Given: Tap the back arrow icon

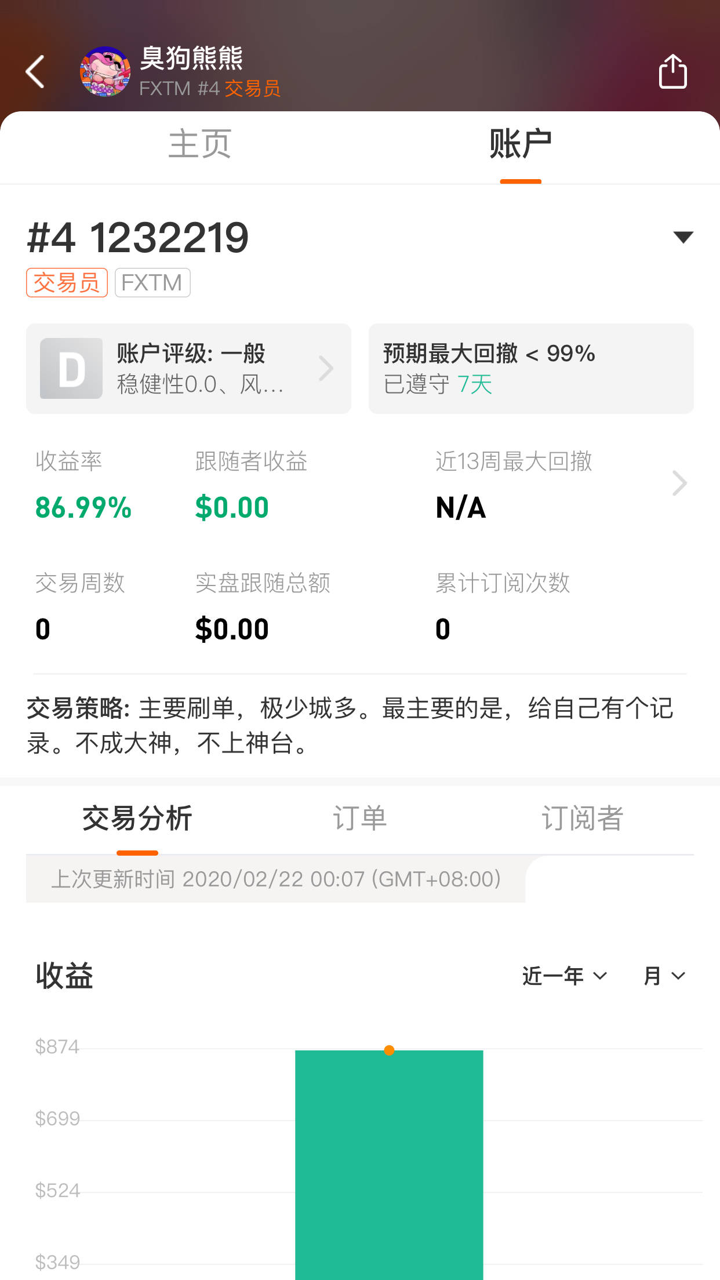Looking at the screenshot, I should (x=35, y=72).
